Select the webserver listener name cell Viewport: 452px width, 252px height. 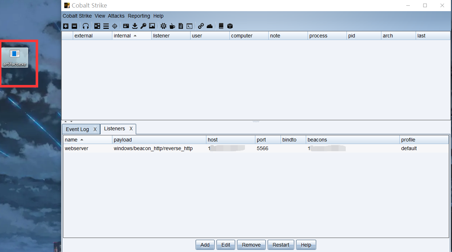[x=88, y=148]
